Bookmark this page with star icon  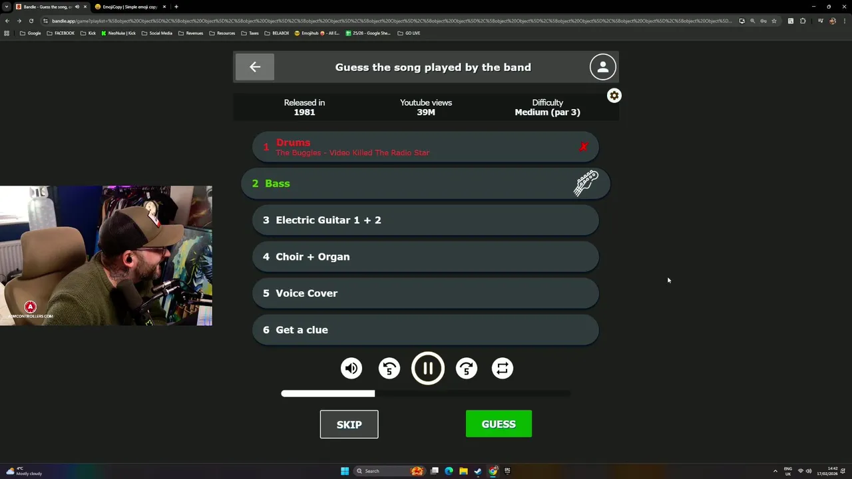[774, 21]
